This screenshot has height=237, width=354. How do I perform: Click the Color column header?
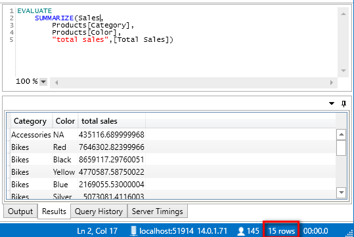(65, 121)
